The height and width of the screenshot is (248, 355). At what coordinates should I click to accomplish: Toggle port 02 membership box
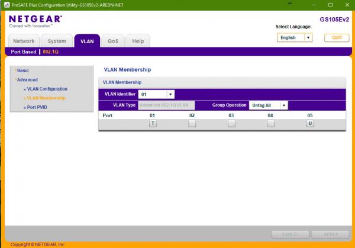(192, 124)
